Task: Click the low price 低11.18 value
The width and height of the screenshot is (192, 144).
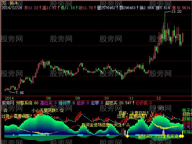Action: pos(68,8)
